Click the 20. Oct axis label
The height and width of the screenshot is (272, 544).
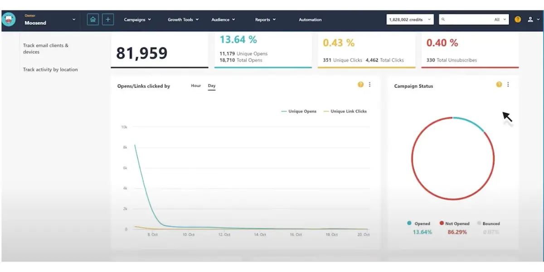pyautogui.click(x=364, y=235)
